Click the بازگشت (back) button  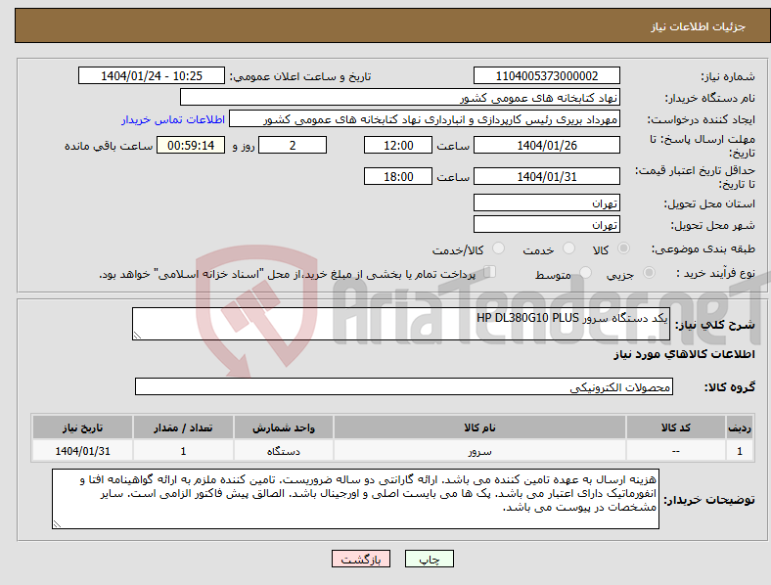[x=361, y=559]
